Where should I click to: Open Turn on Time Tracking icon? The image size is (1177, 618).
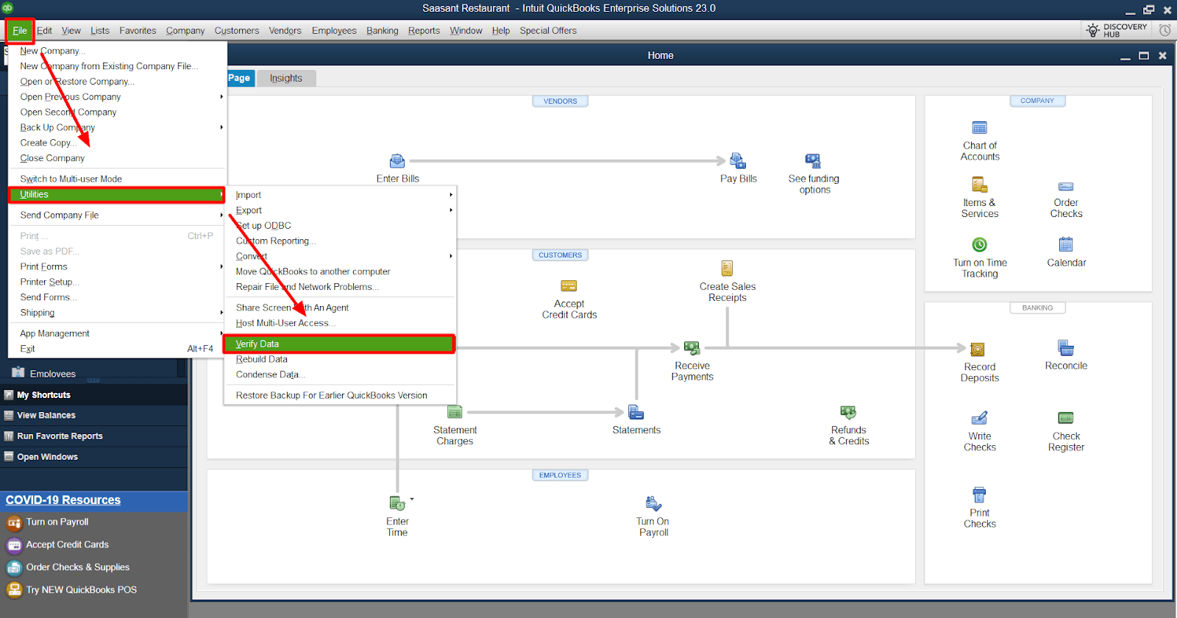pos(979,245)
